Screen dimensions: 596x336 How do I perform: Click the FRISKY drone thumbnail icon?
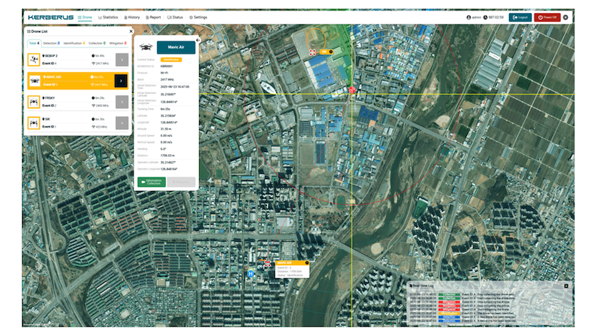tap(34, 102)
